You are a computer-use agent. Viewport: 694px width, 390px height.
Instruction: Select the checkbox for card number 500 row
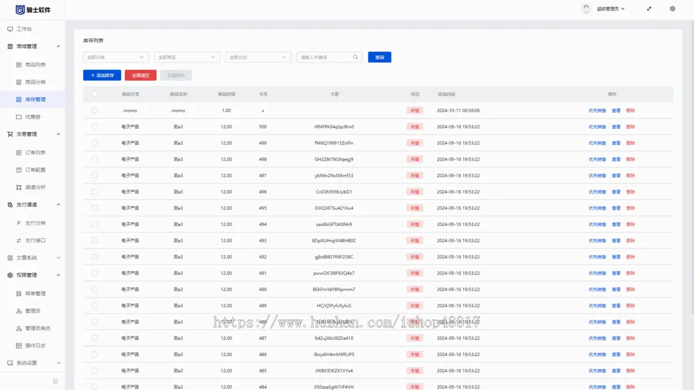tap(95, 127)
